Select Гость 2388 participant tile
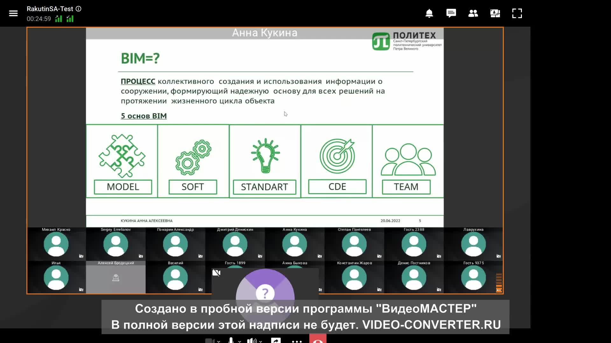This screenshot has height=343, width=611. [414, 244]
